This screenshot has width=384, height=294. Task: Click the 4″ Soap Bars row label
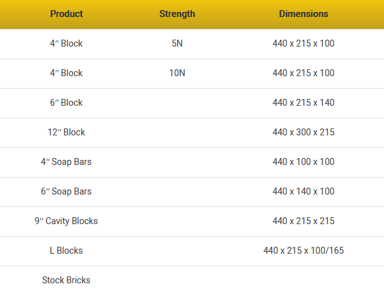pos(66,162)
